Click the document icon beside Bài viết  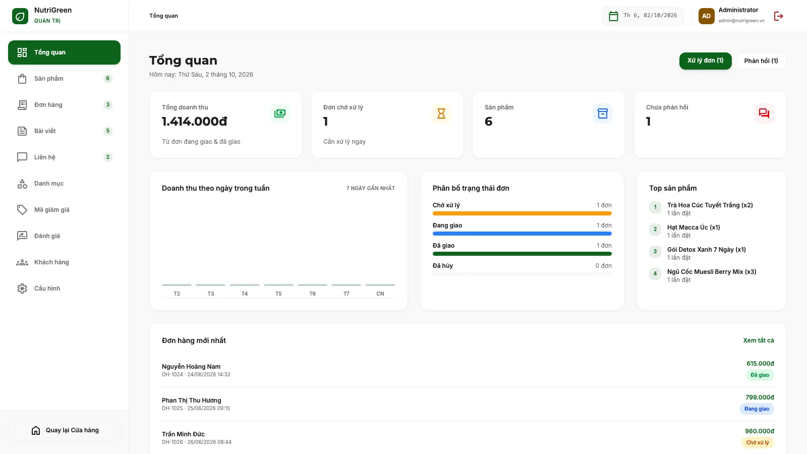pos(22,131)
